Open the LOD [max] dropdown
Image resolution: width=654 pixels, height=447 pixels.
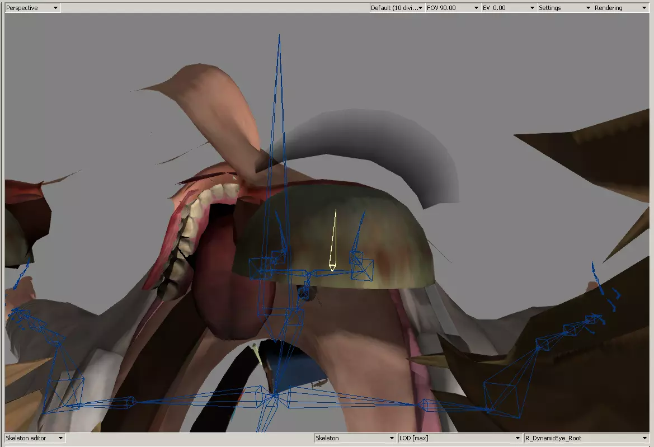tap(459, 438)
